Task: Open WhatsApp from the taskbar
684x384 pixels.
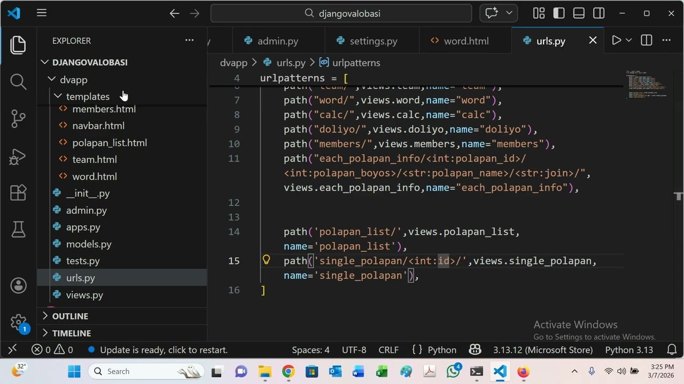Action: point(453,371)
